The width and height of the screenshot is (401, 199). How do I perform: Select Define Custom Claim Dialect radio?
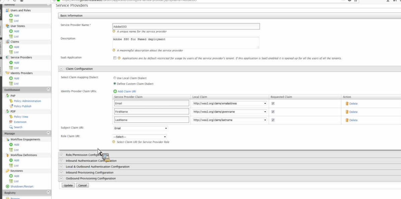point(115,84)
